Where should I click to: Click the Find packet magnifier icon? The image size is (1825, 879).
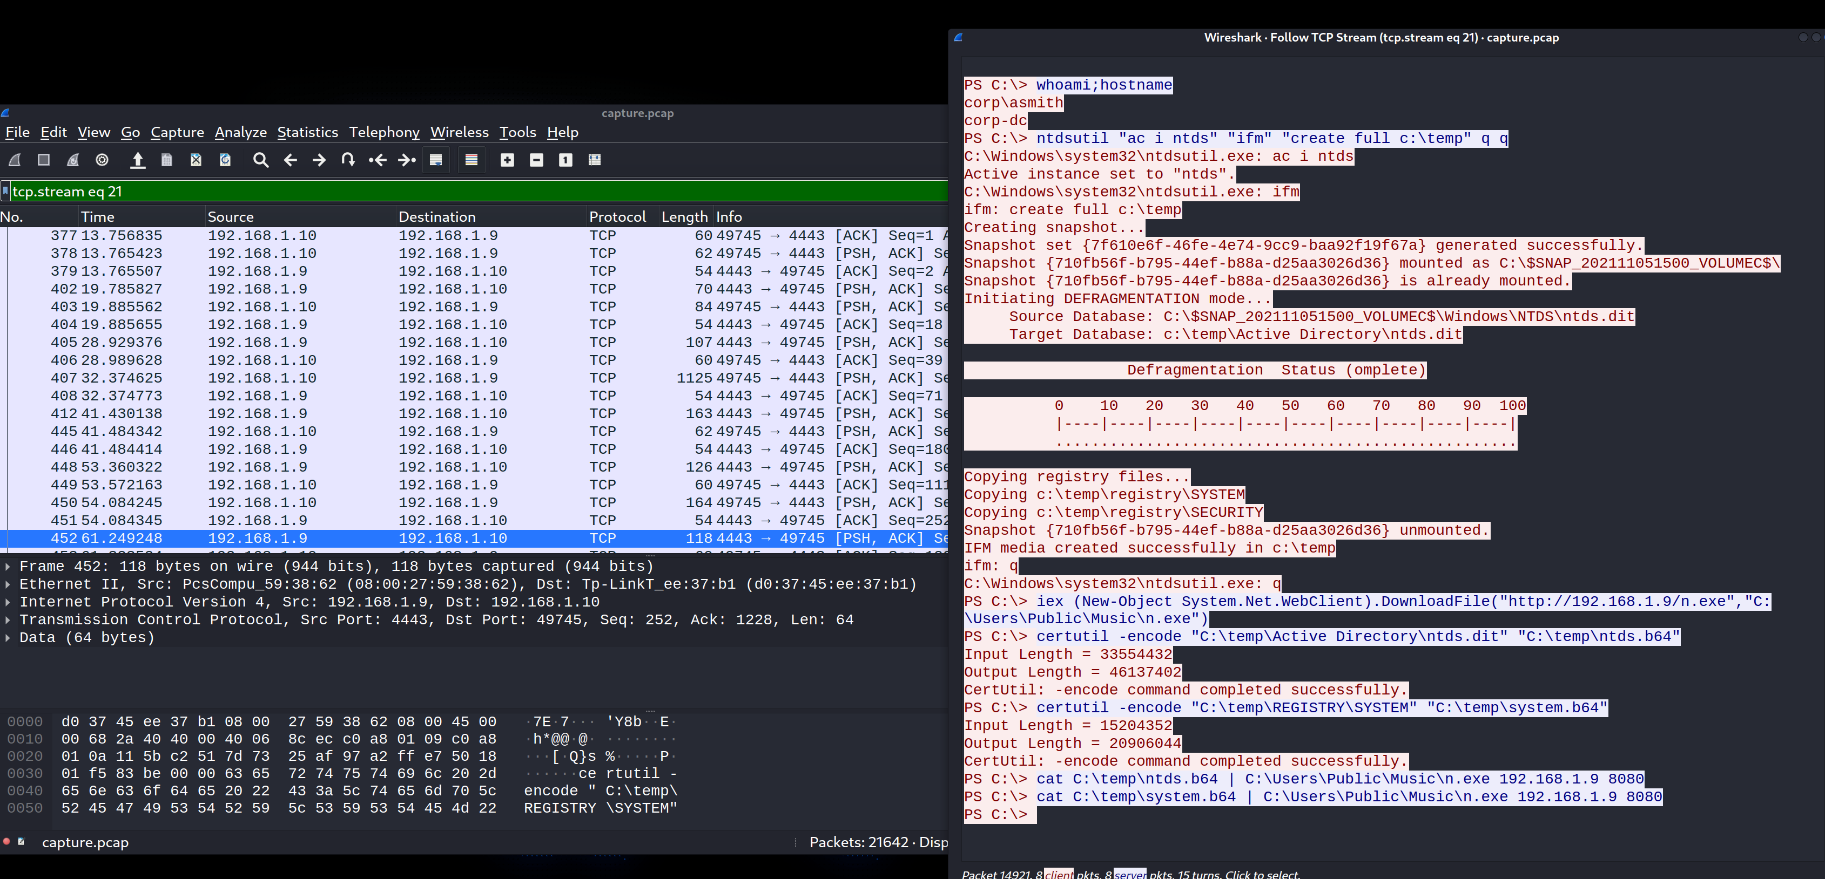tap(261, 160)
